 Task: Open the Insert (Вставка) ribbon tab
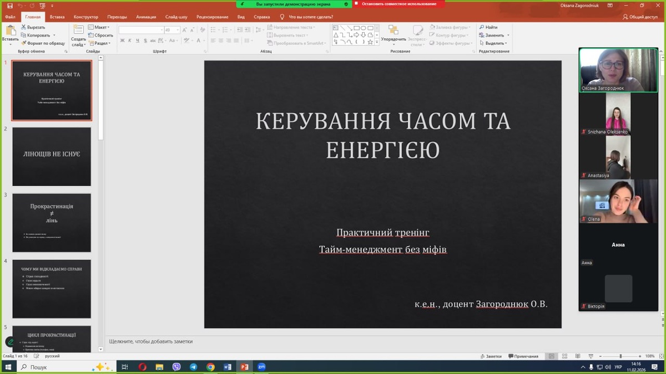click(57, 17)
